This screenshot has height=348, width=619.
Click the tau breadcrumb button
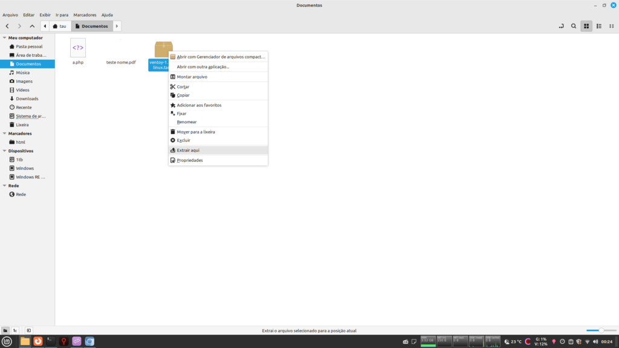tap(60, 26)
